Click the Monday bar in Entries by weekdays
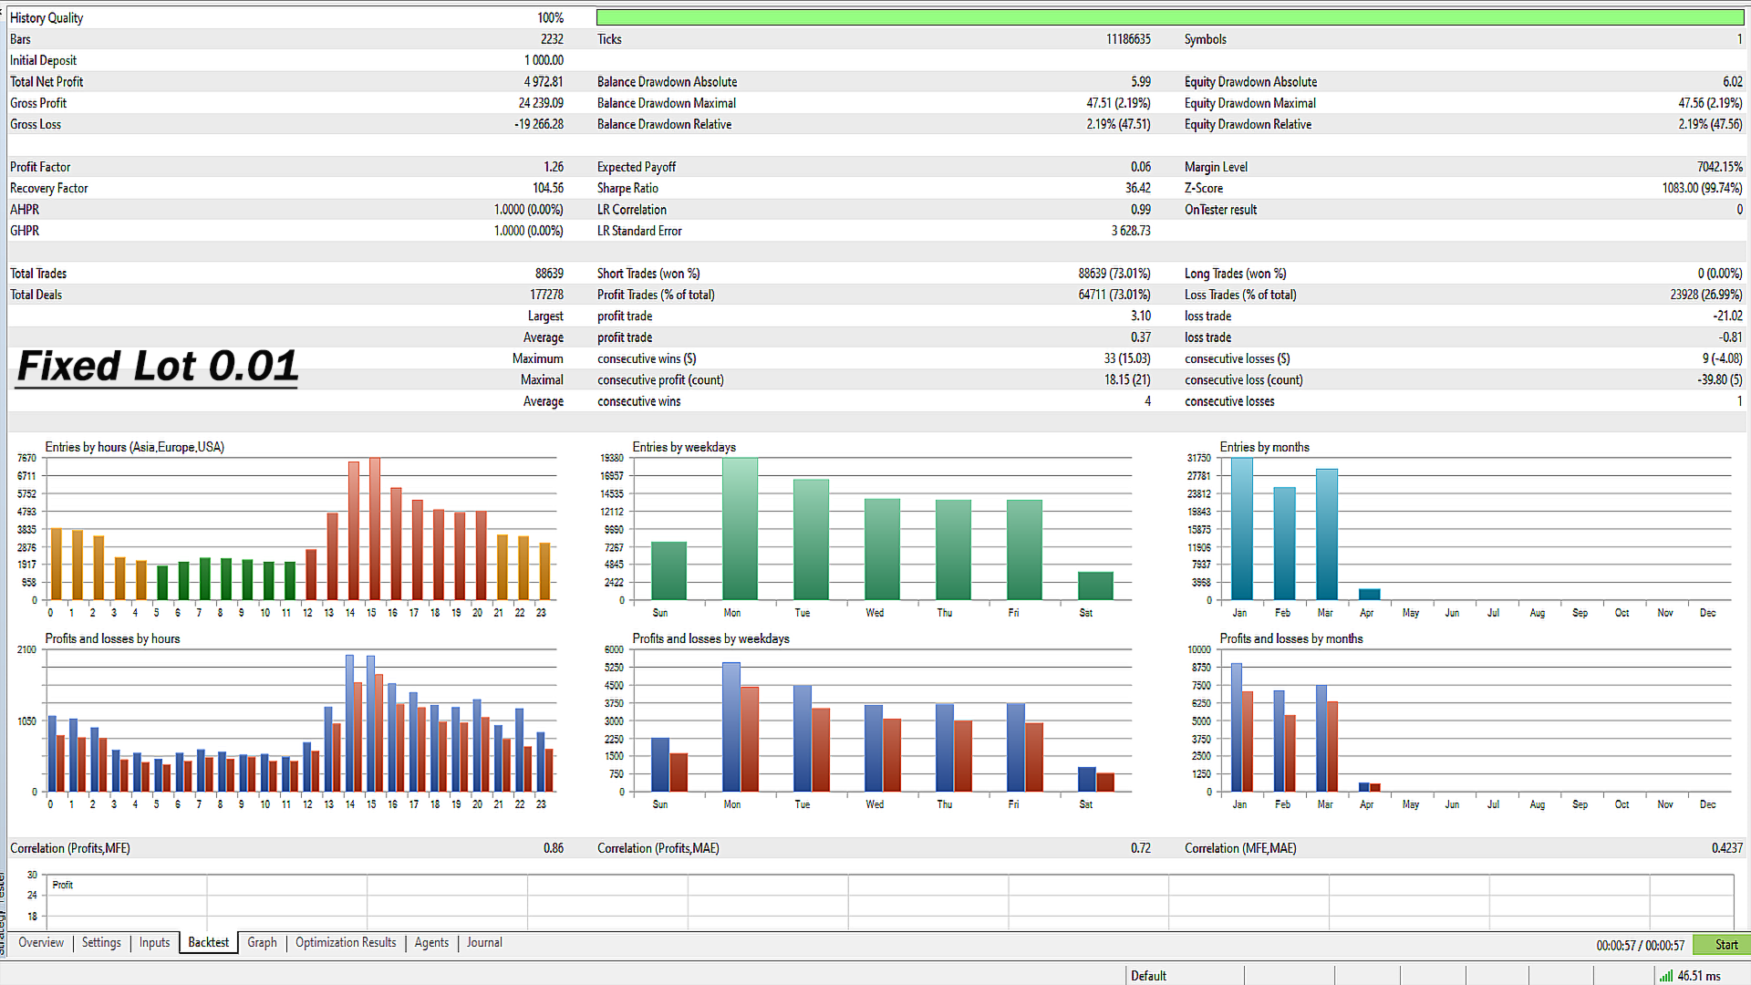 (x=740, y=529)
